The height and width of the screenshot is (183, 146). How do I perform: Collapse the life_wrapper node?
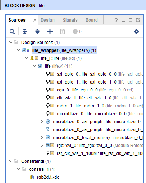pos(19,50)
